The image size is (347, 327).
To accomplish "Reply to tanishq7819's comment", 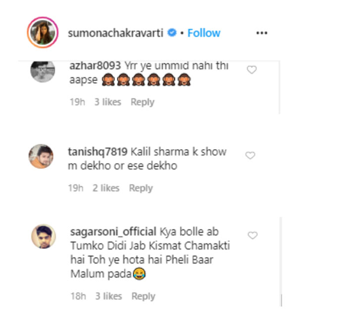I will click(x=141, y=188).
